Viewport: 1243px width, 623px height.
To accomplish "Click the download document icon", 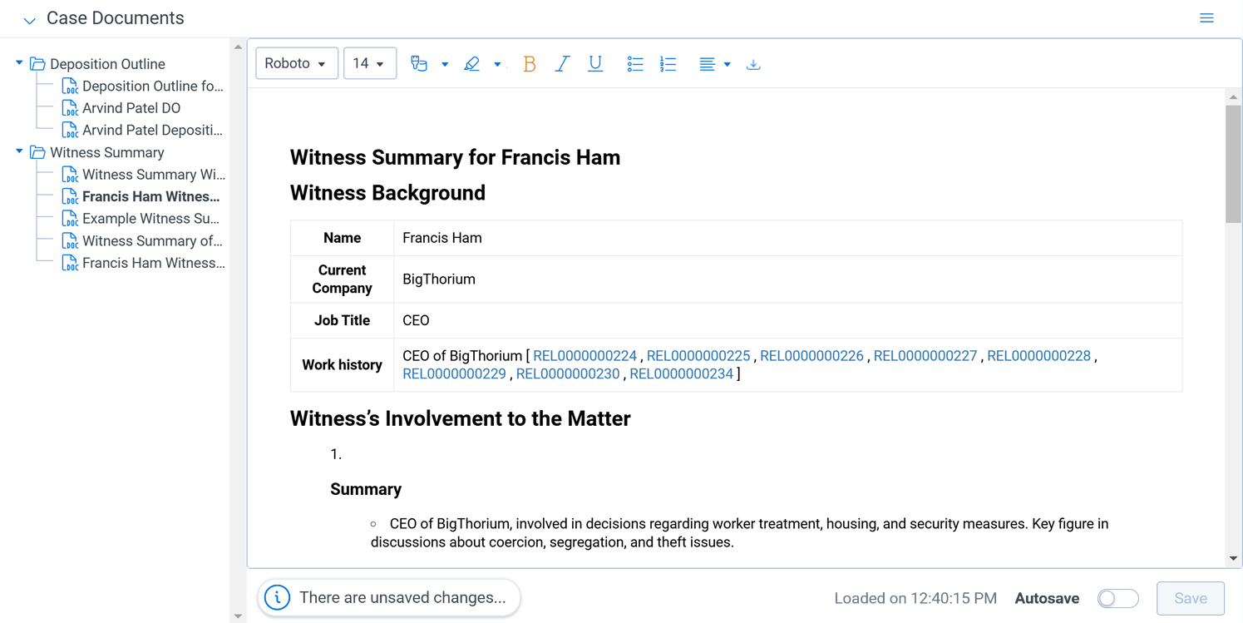I will point(753,64).
